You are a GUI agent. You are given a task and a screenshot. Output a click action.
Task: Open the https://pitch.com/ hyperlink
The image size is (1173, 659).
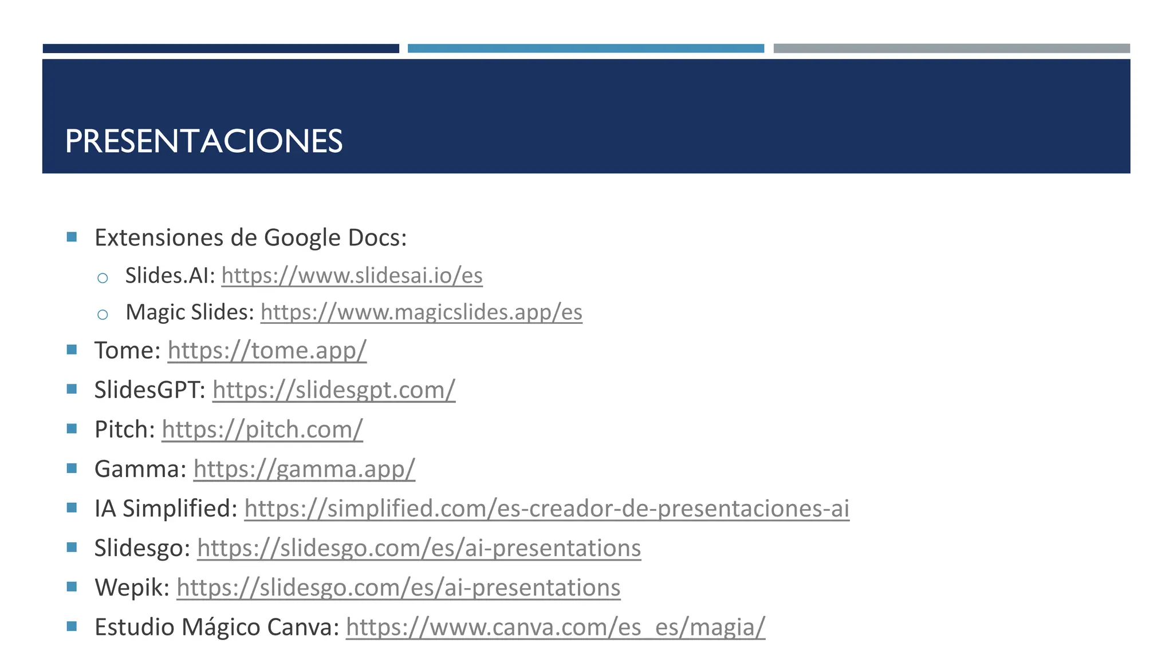pyautogui.click(x=262, y=430)
